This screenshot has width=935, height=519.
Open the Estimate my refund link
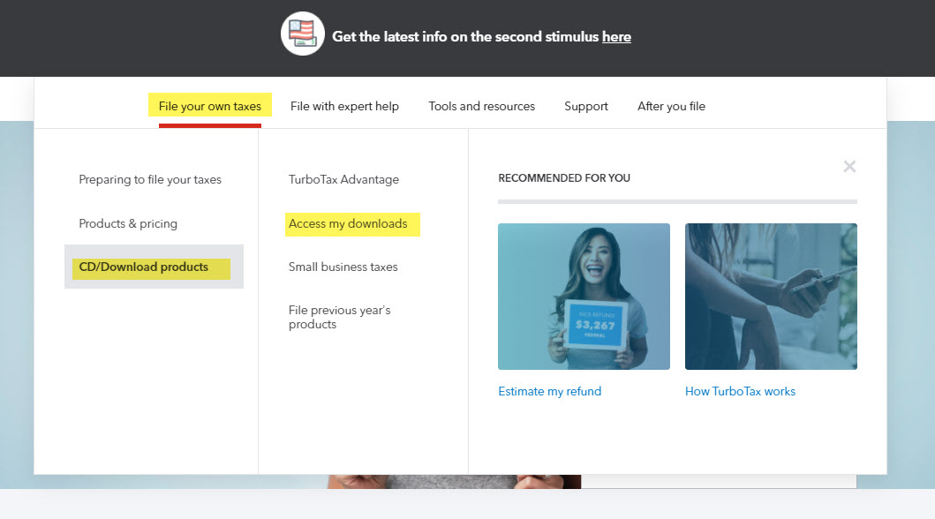click(x=550, y=392)
